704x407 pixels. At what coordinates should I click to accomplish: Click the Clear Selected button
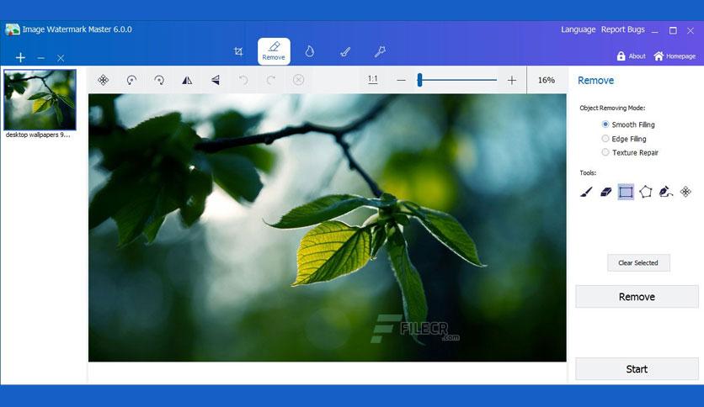[x=637, y=262]
